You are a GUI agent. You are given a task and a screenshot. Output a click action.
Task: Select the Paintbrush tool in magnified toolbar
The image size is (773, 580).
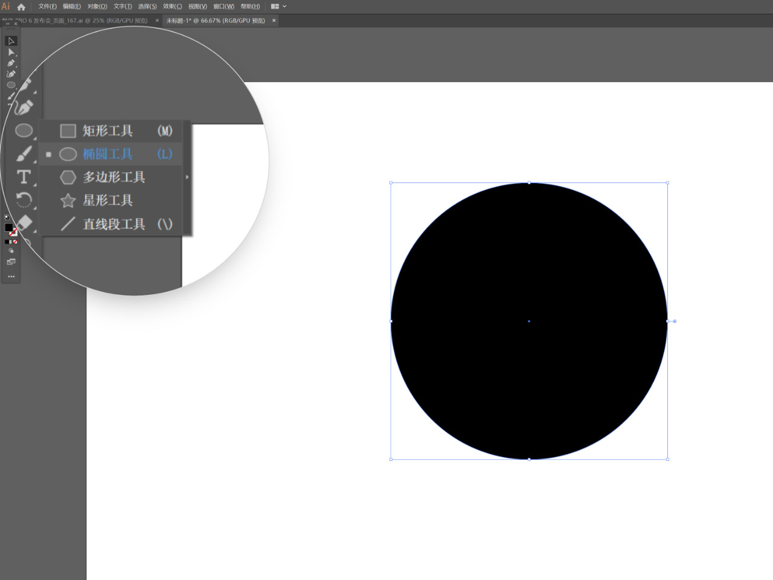click(x=24, y=153)
